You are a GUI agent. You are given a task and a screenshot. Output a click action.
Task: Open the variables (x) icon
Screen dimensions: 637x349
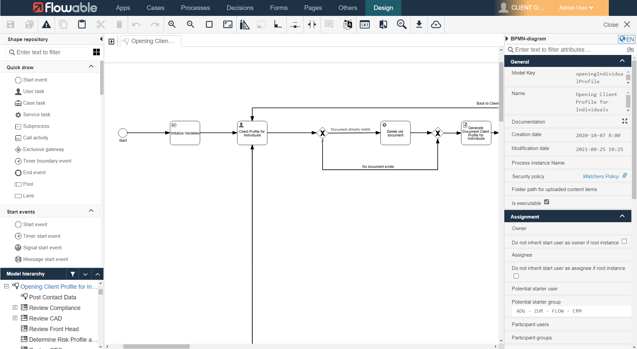click(x=365, y=24)
